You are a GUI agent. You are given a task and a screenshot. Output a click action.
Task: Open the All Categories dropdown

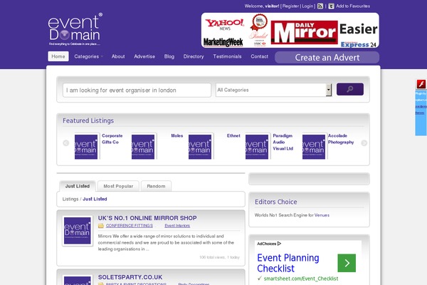(274, 90)
